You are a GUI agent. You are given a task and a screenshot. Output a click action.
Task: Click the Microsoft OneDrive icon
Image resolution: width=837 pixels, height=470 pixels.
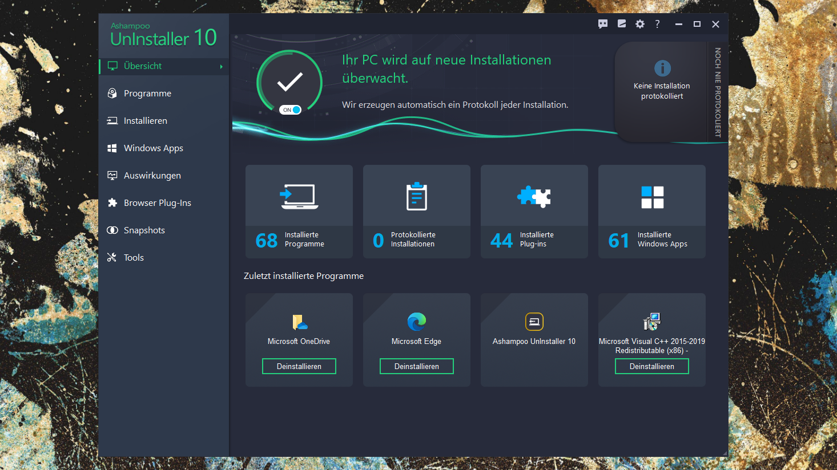[299, 322]
